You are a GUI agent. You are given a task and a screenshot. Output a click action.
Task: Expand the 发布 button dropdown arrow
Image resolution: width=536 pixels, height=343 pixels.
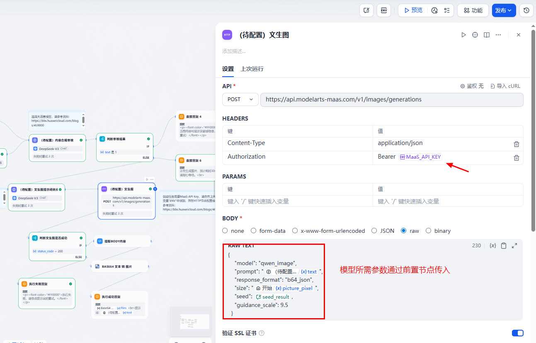pos(509,10)
